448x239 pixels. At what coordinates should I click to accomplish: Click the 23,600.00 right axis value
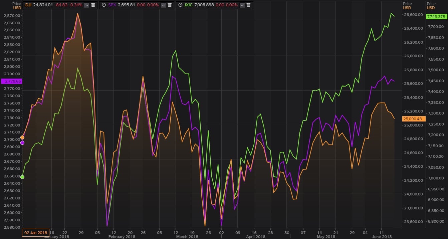413,222
